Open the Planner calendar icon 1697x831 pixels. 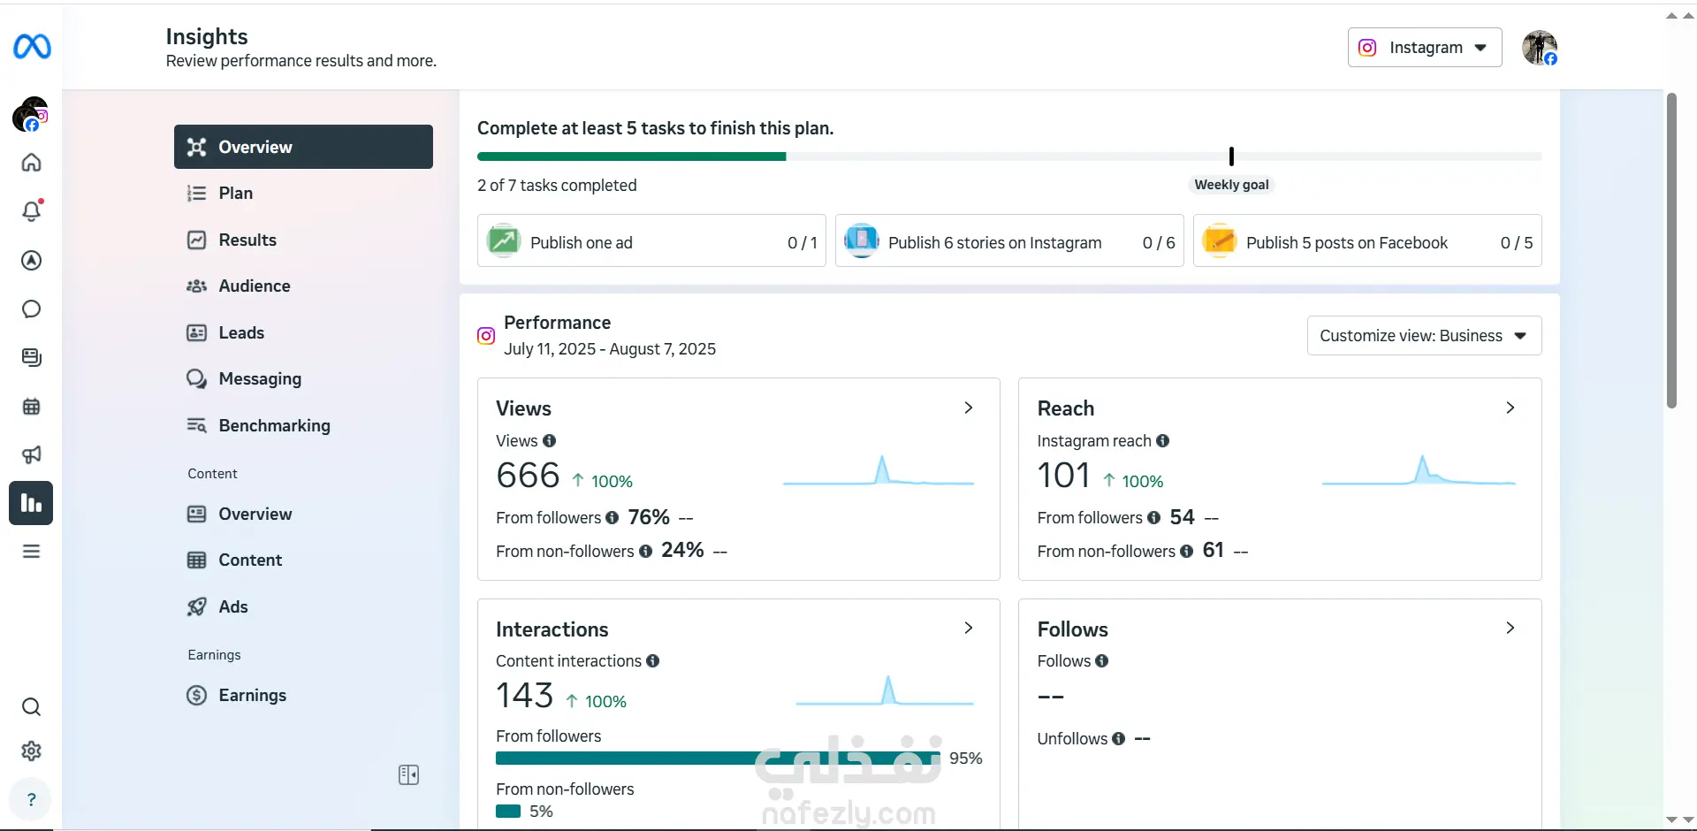32,407
